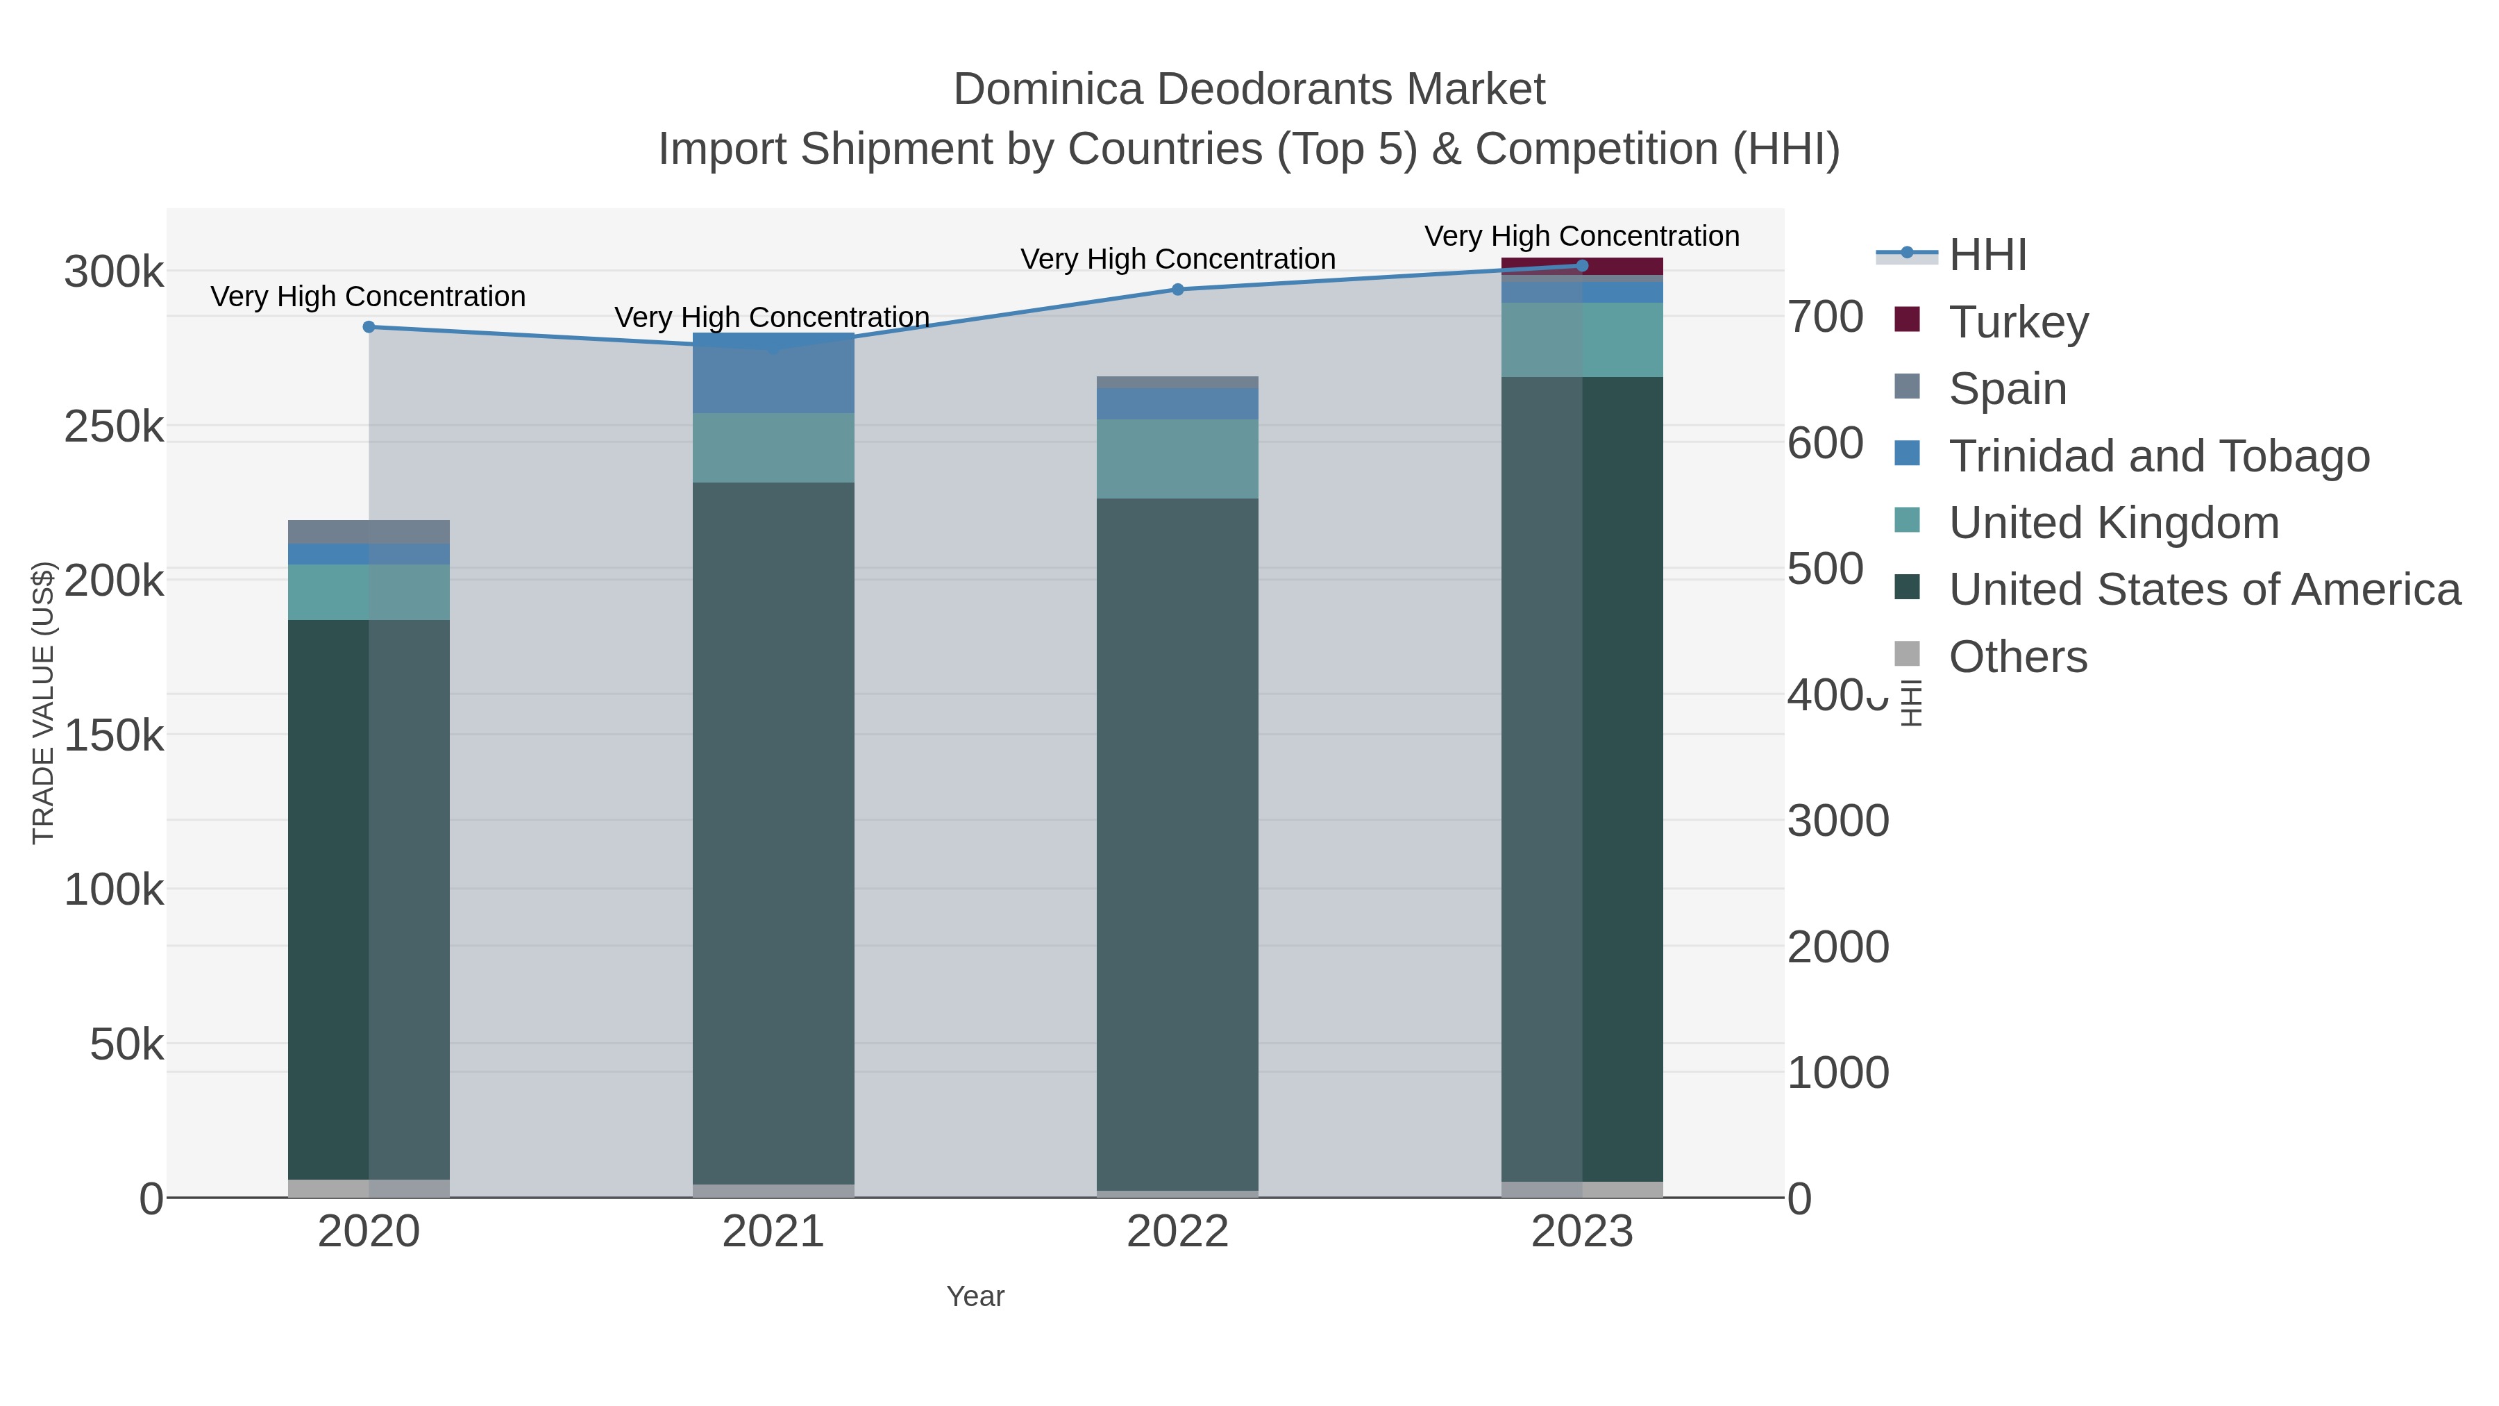Click the 2021 United States of America bar segment
2499x1406 pixels.
[x=773, y=833]
